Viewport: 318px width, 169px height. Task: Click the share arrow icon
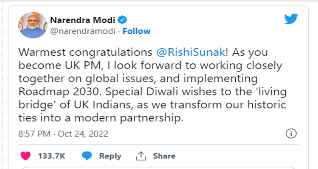point(140,155)
